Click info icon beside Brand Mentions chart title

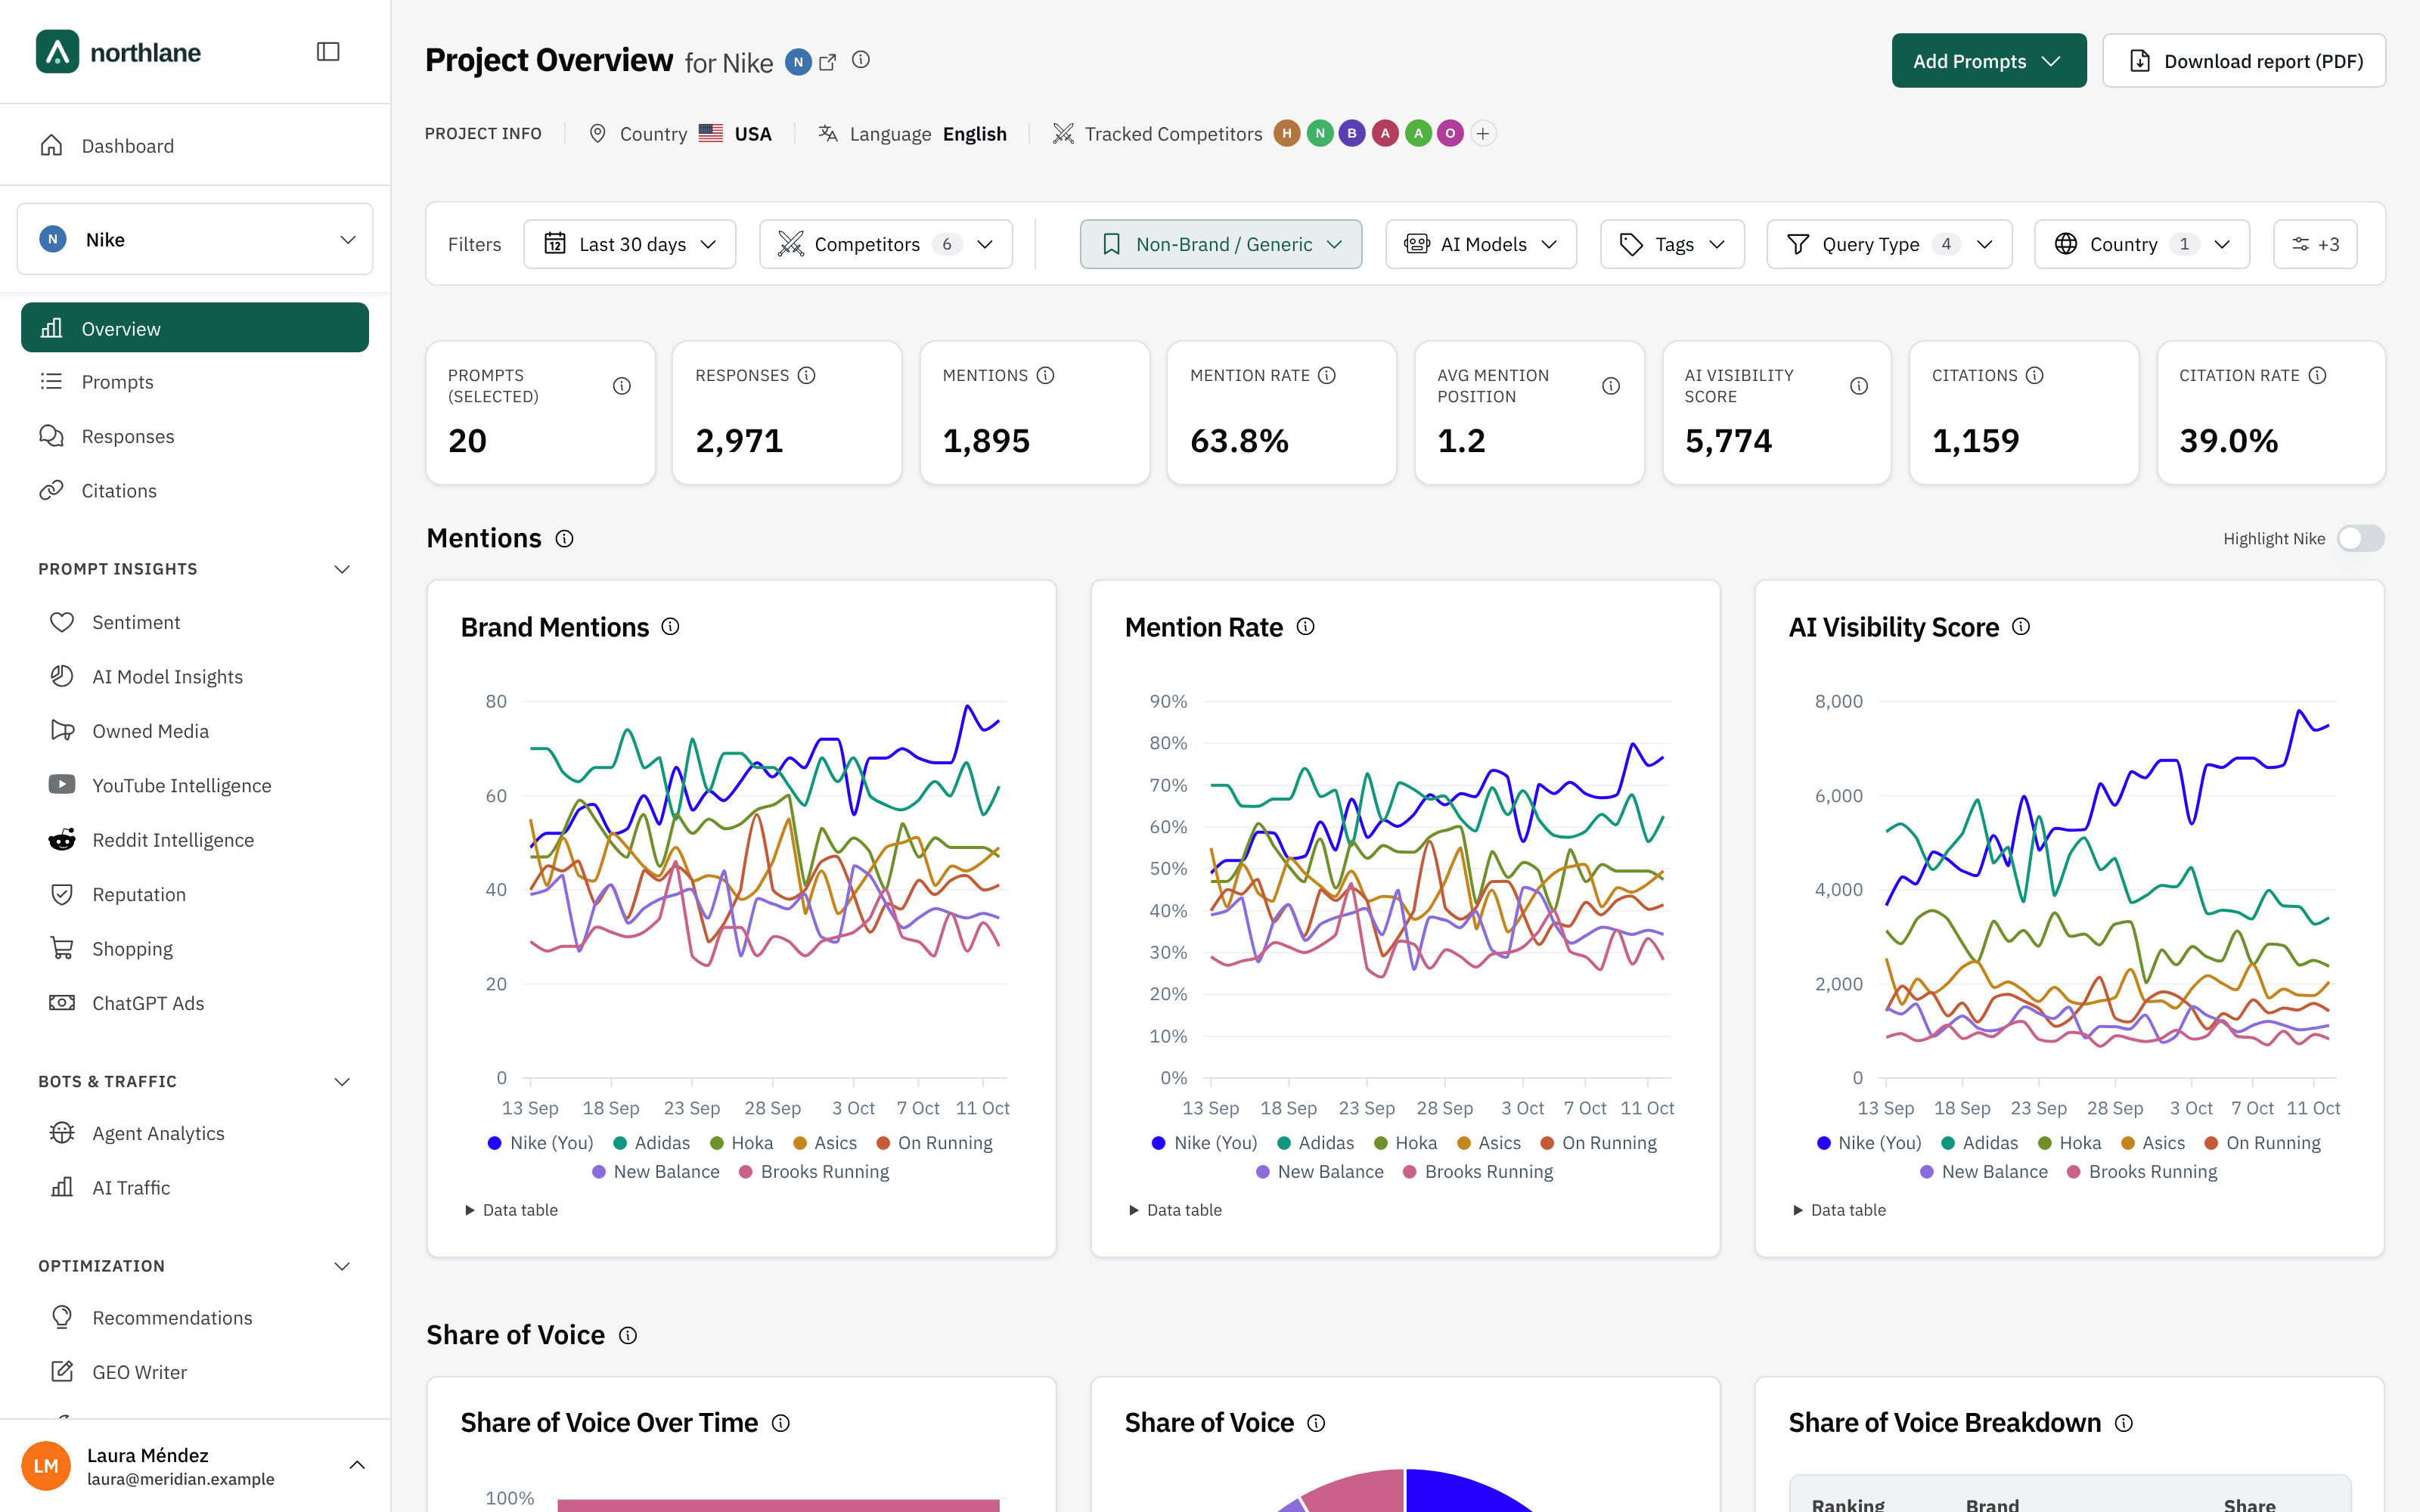pos(671,627)
